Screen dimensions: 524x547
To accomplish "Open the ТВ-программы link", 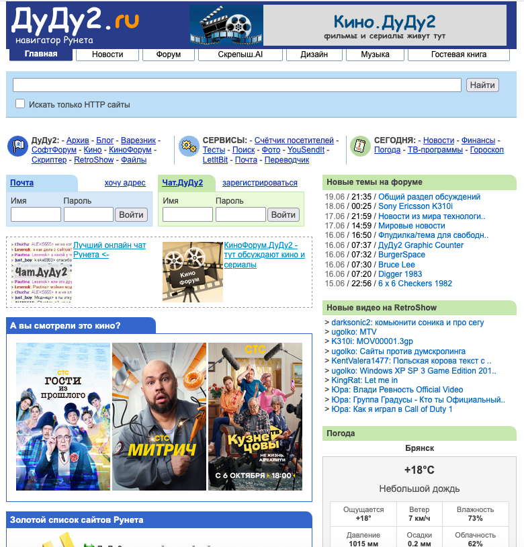I will 435,150.
